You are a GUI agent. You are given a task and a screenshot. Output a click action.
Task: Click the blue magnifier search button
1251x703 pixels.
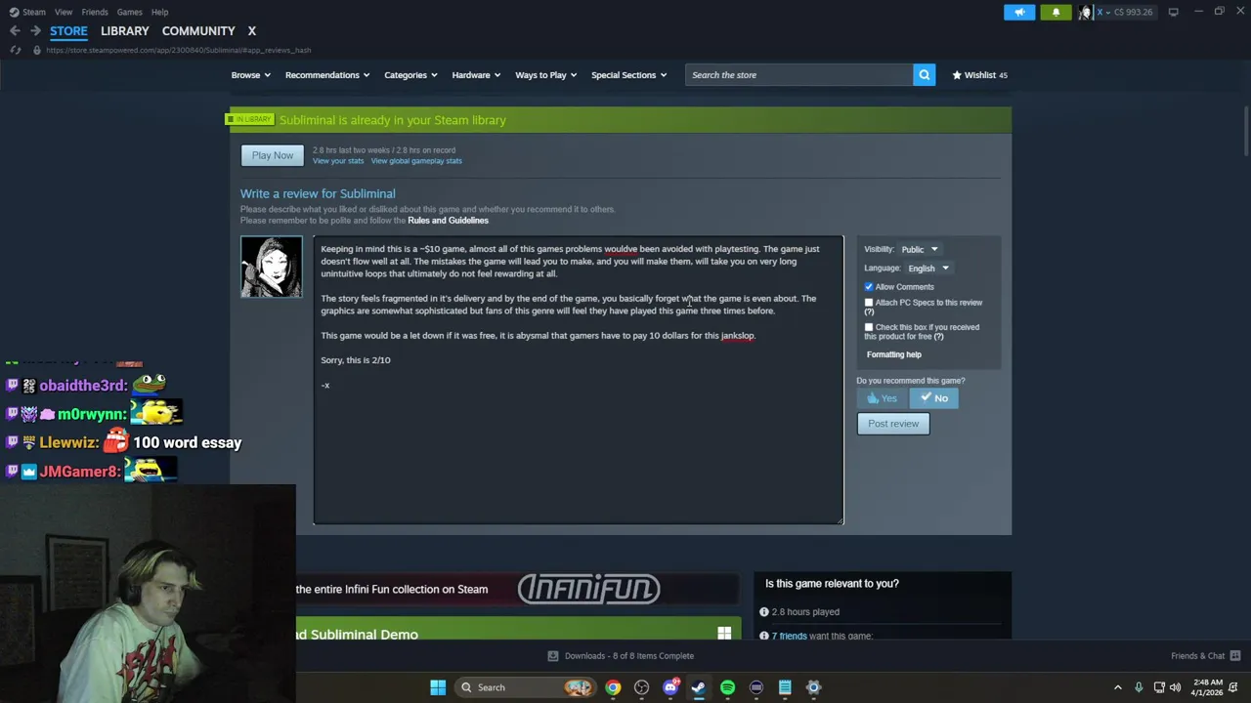point(924,75)
